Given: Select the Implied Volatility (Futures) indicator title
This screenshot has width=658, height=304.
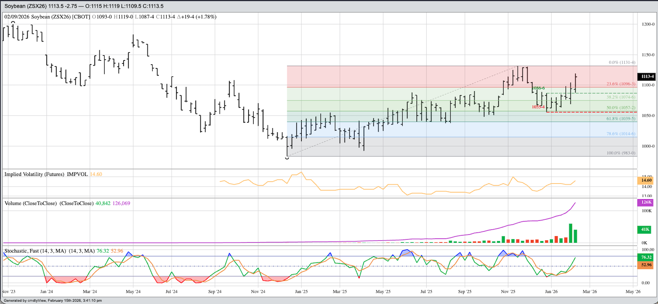Looking at the screenshot, I should 46,174.
